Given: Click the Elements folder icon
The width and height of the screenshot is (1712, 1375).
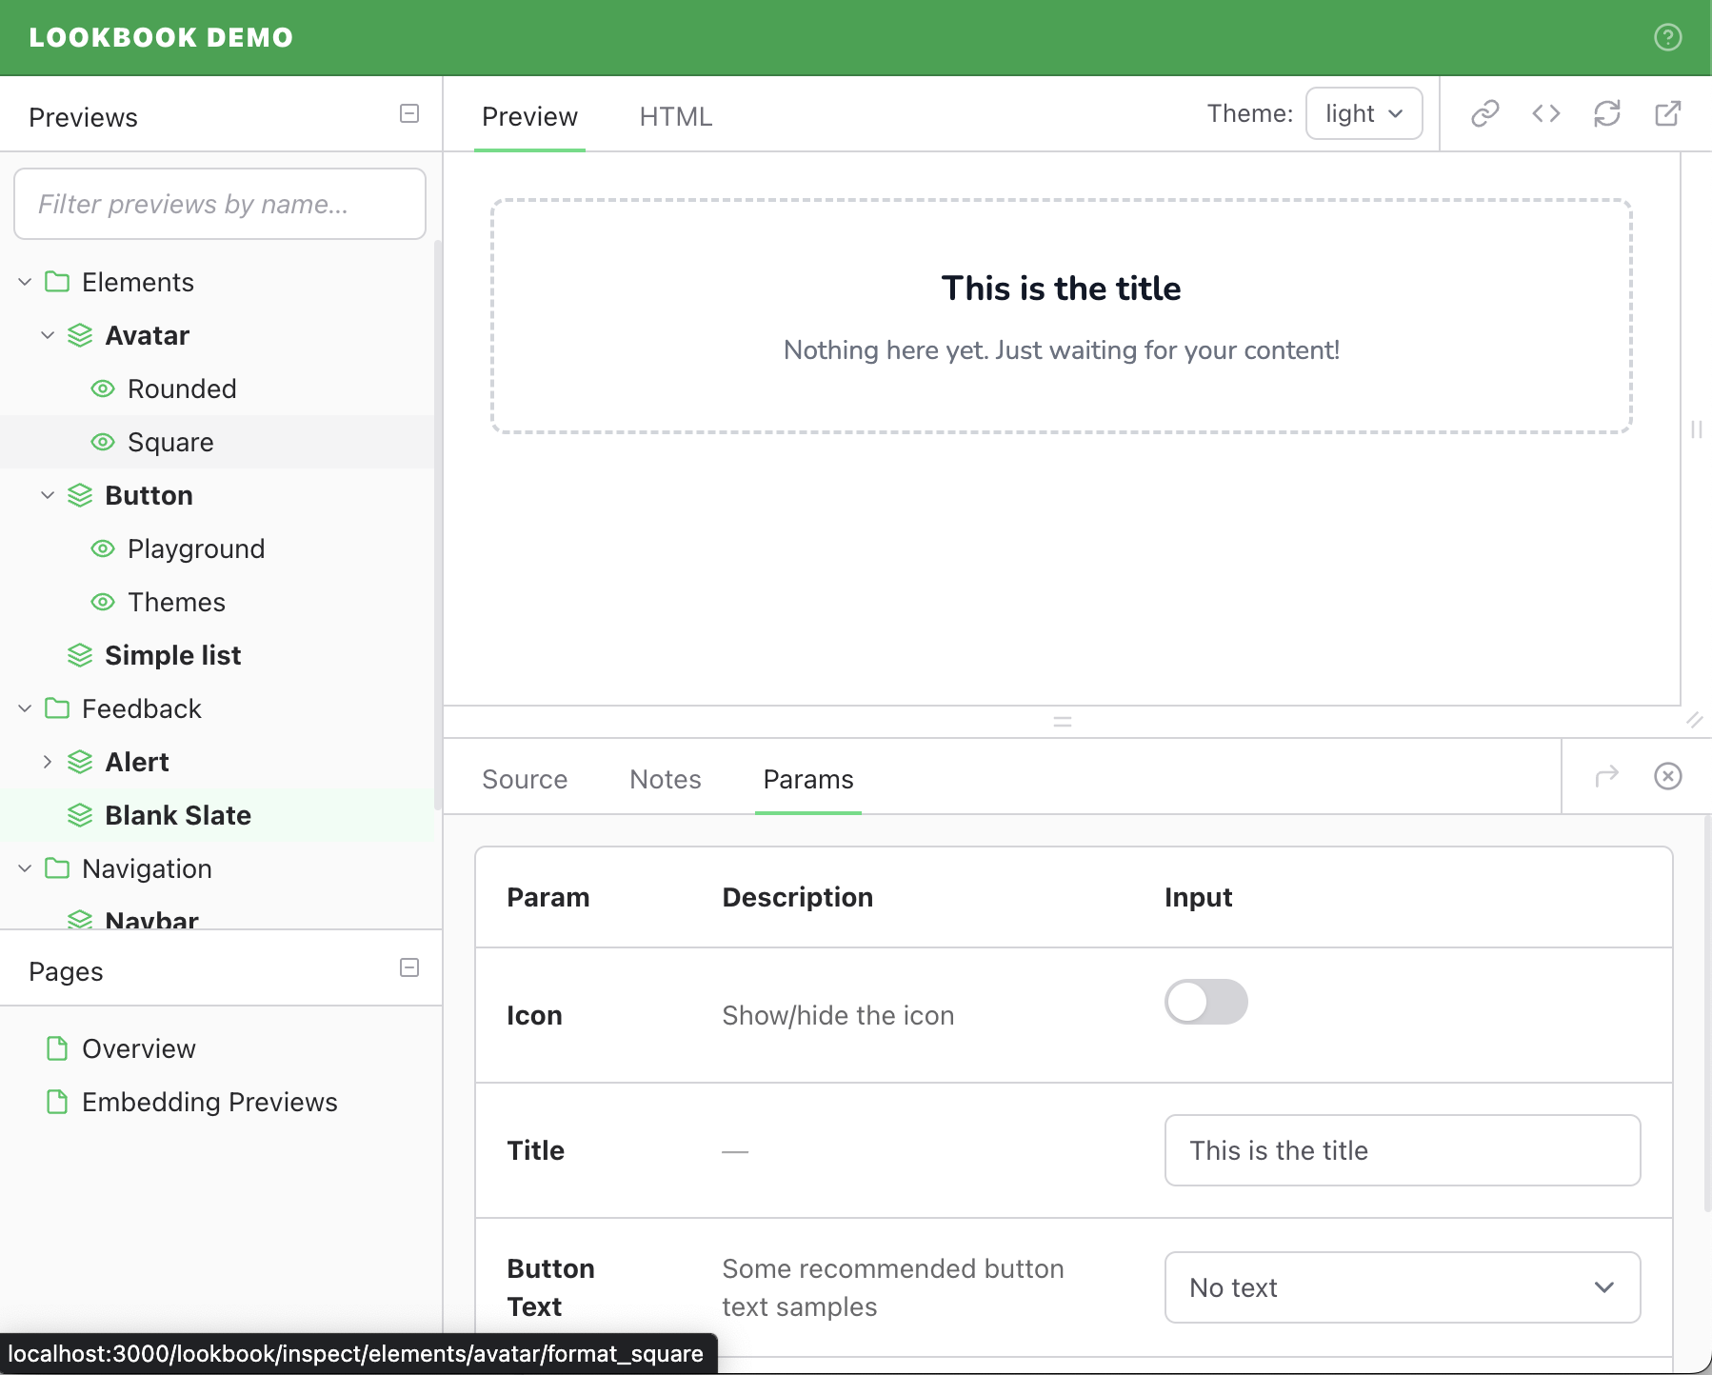Looking at the screenshot, I should pos(57,282).
